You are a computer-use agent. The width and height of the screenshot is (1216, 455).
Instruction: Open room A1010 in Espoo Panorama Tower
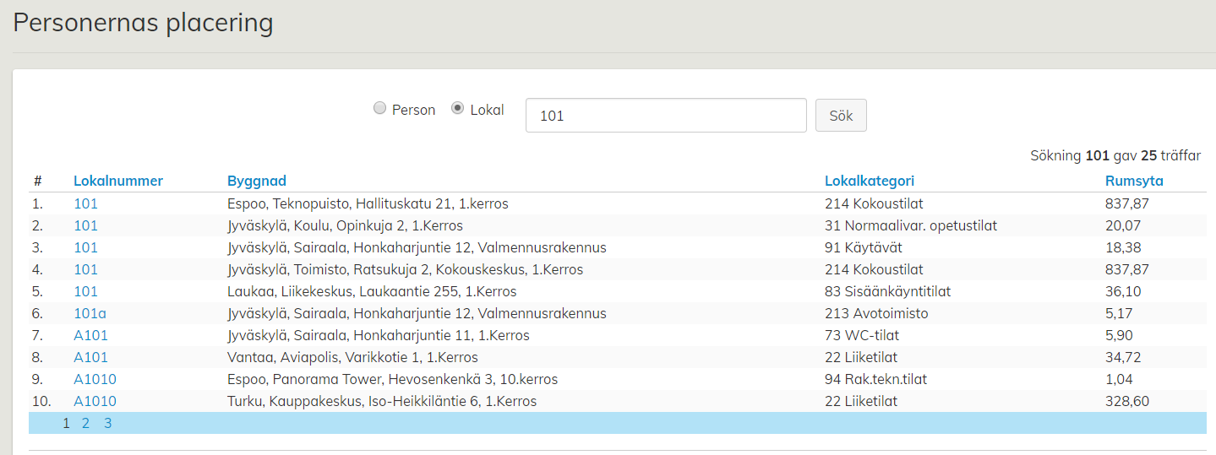[x=95, y=379]
